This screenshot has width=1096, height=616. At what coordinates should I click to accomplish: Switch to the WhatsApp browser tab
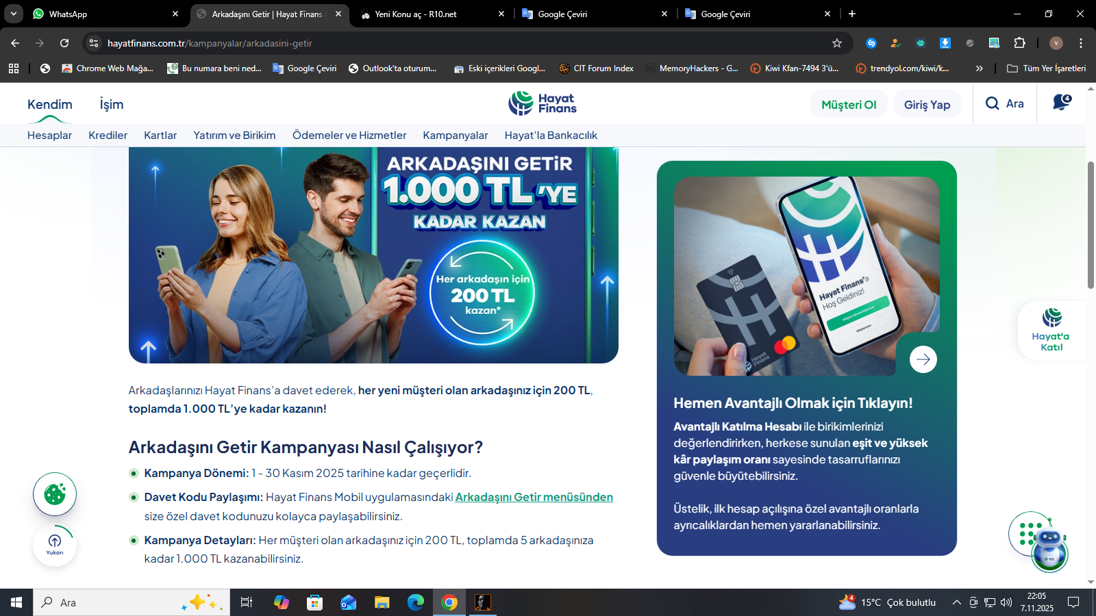coord(103,14)
